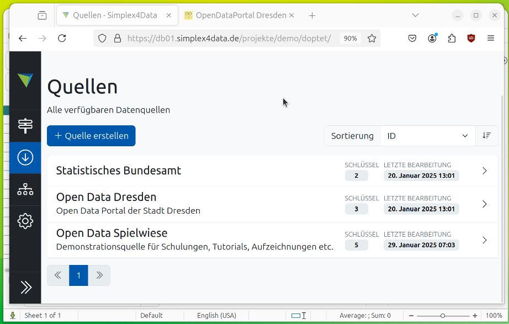Click the site padlock icon
509x324 pixels.
[118, 38]
